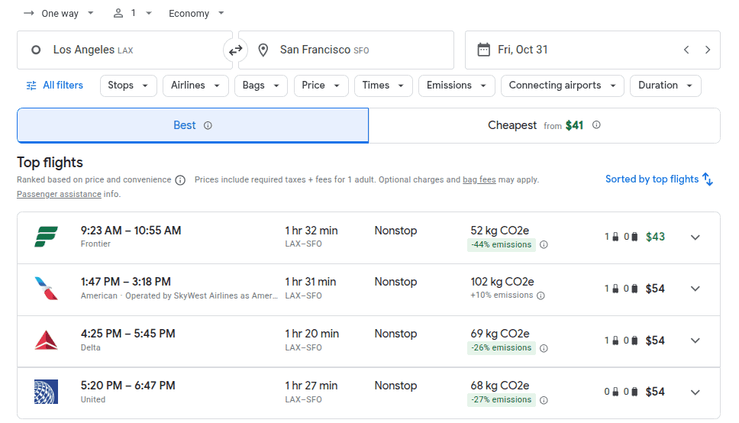The width and height of the screenshot is (739, 423).
Task: Switch to the Cheapest tab
Action: tap(544, 125)
